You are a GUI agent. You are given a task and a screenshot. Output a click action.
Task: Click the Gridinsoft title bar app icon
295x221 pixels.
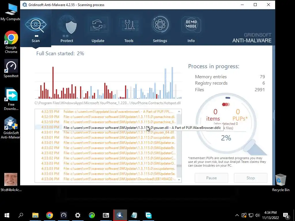coord(25,5)
